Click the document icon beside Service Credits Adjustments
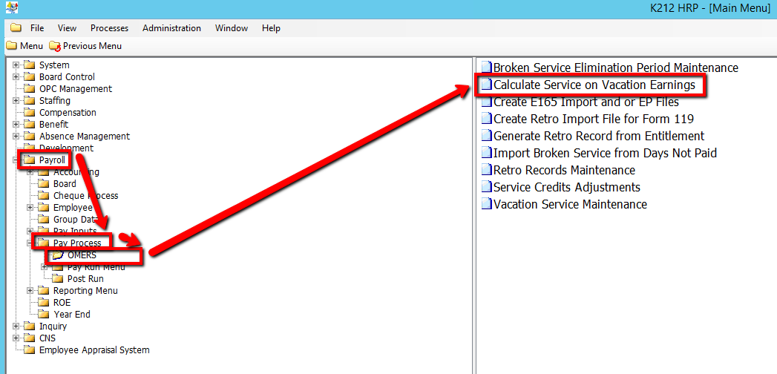777x374 pixels. [x=487, y=187]
